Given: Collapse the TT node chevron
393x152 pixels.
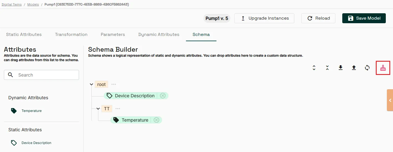Looking at the screenshot, I should [98, 109].
